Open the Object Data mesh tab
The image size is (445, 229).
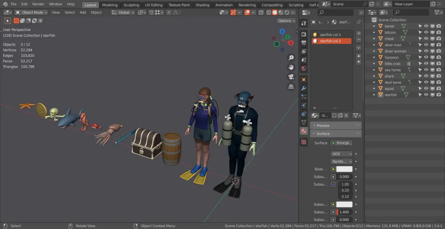pyautogui.click(x=304, y=122)
